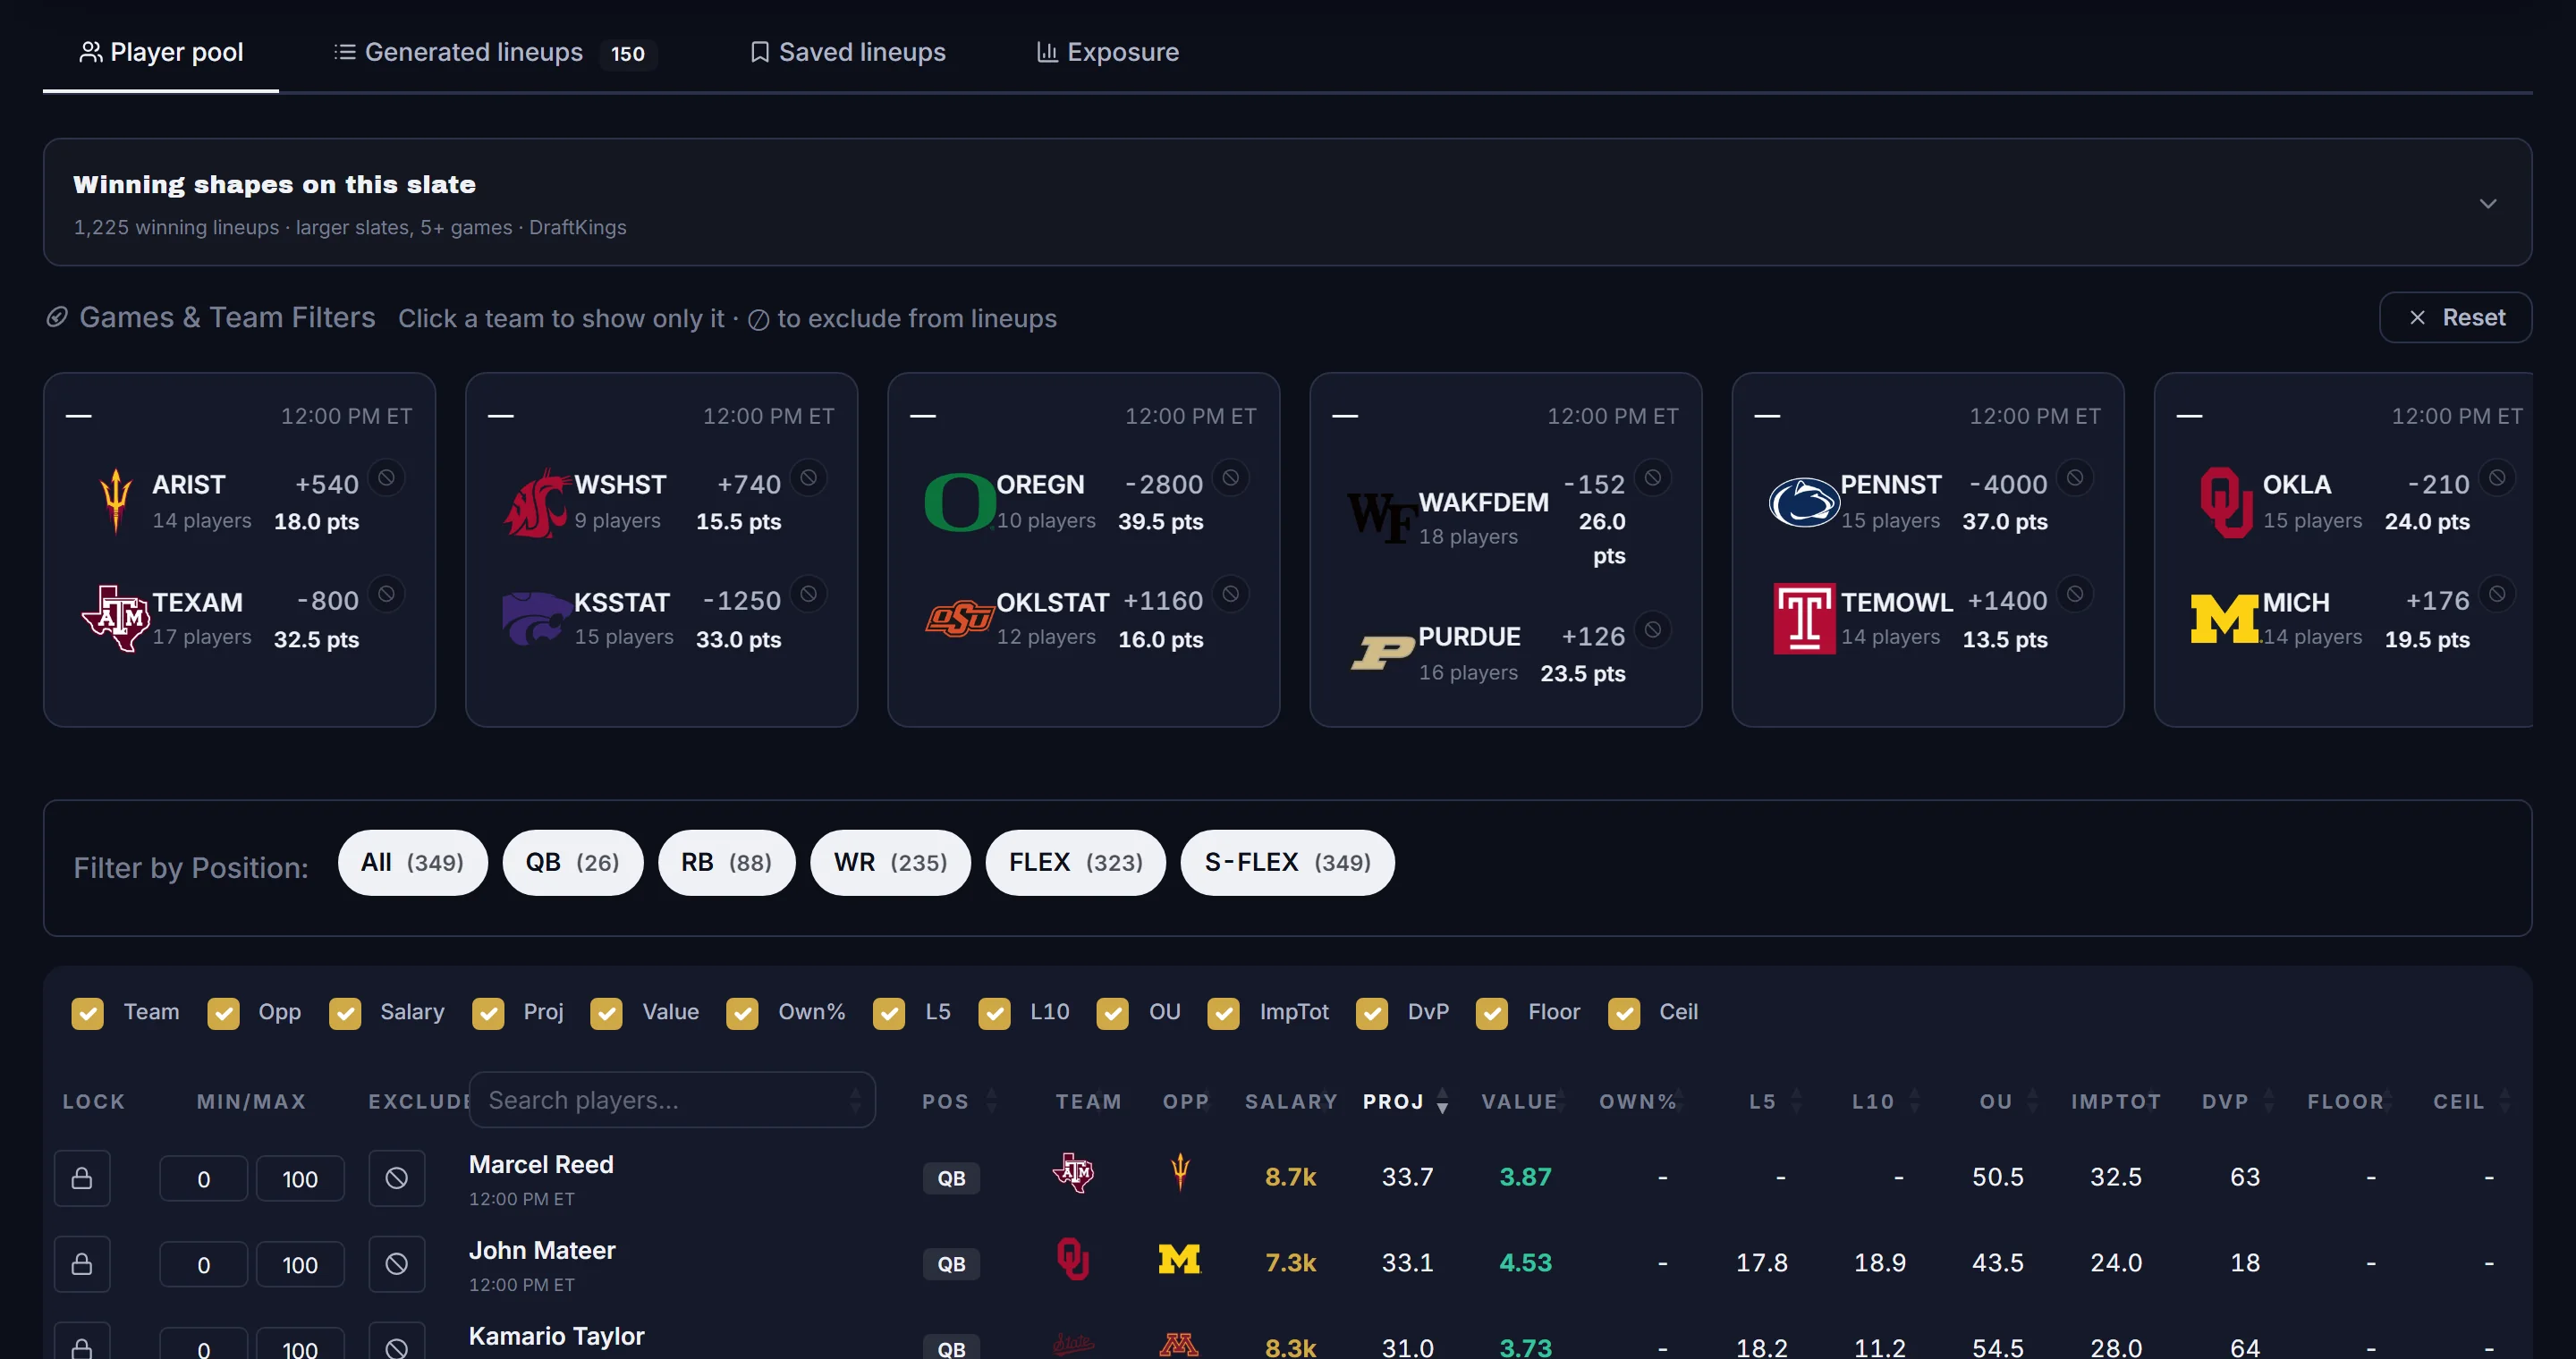
Task: Lock Marcel Reed in lineups
Action: click(82, 1179)
